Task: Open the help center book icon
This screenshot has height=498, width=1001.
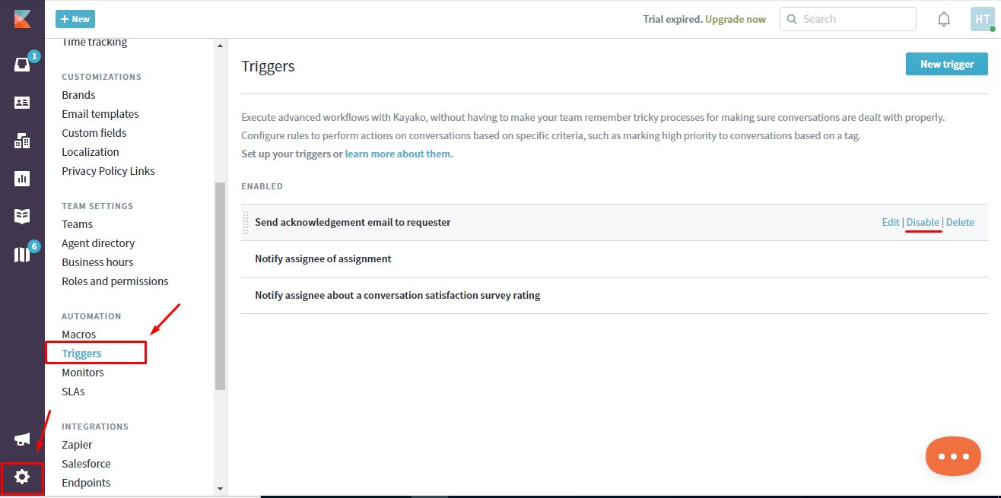Action: (x=22, y=217)
